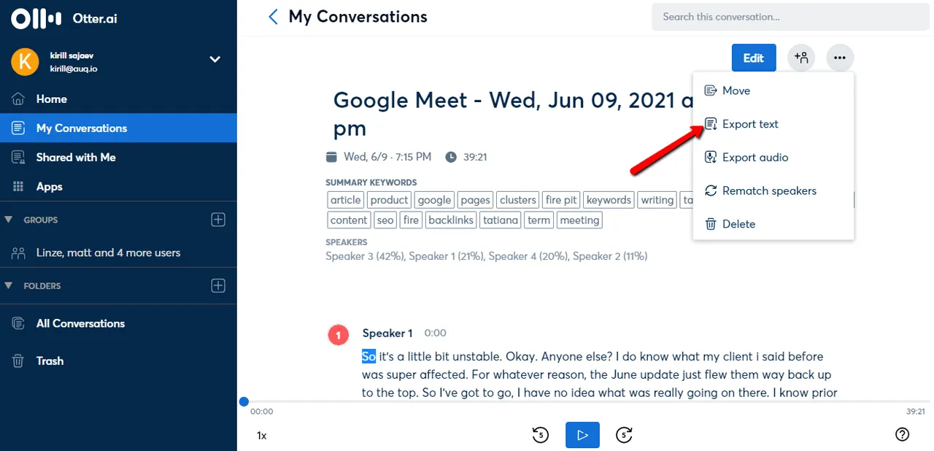This screenshot has height=451, width=934.
Task: Select Delete from the menu
Action: (773, 224)
